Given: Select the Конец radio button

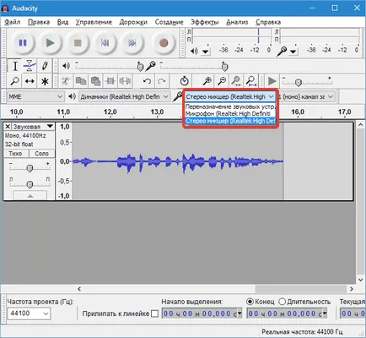Looking at the screenshot, I should 250,302.
